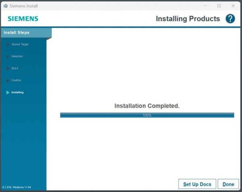Viewport: 242px width, 192px height.
Task: Click the Set Up Docs button
Action: 197,184
